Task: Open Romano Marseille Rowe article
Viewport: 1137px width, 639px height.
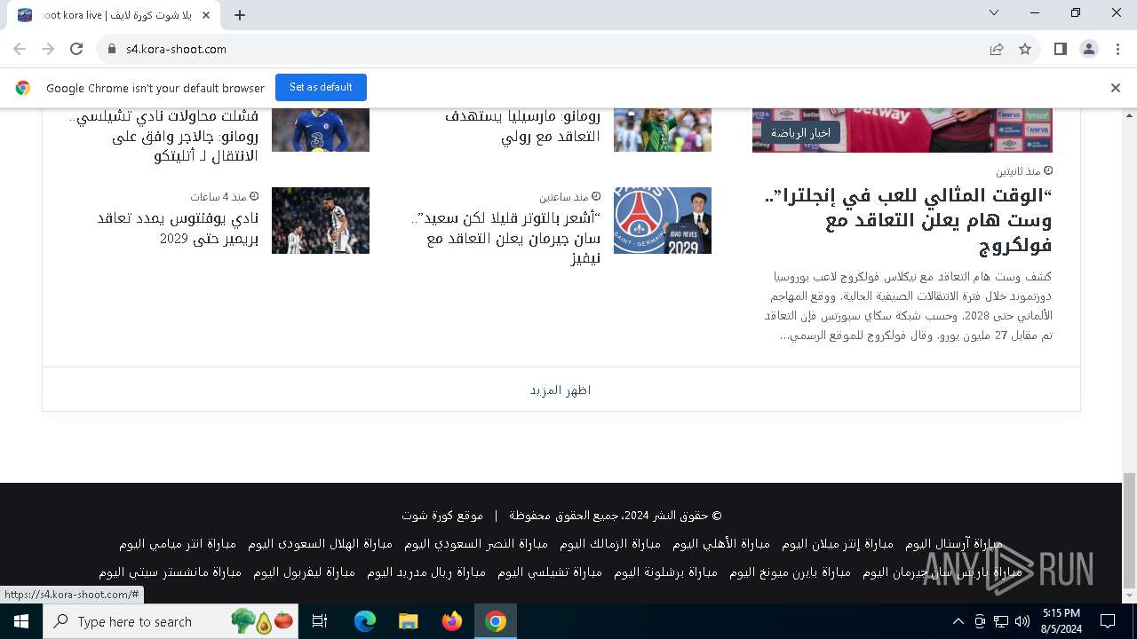Action: [521, 126]
